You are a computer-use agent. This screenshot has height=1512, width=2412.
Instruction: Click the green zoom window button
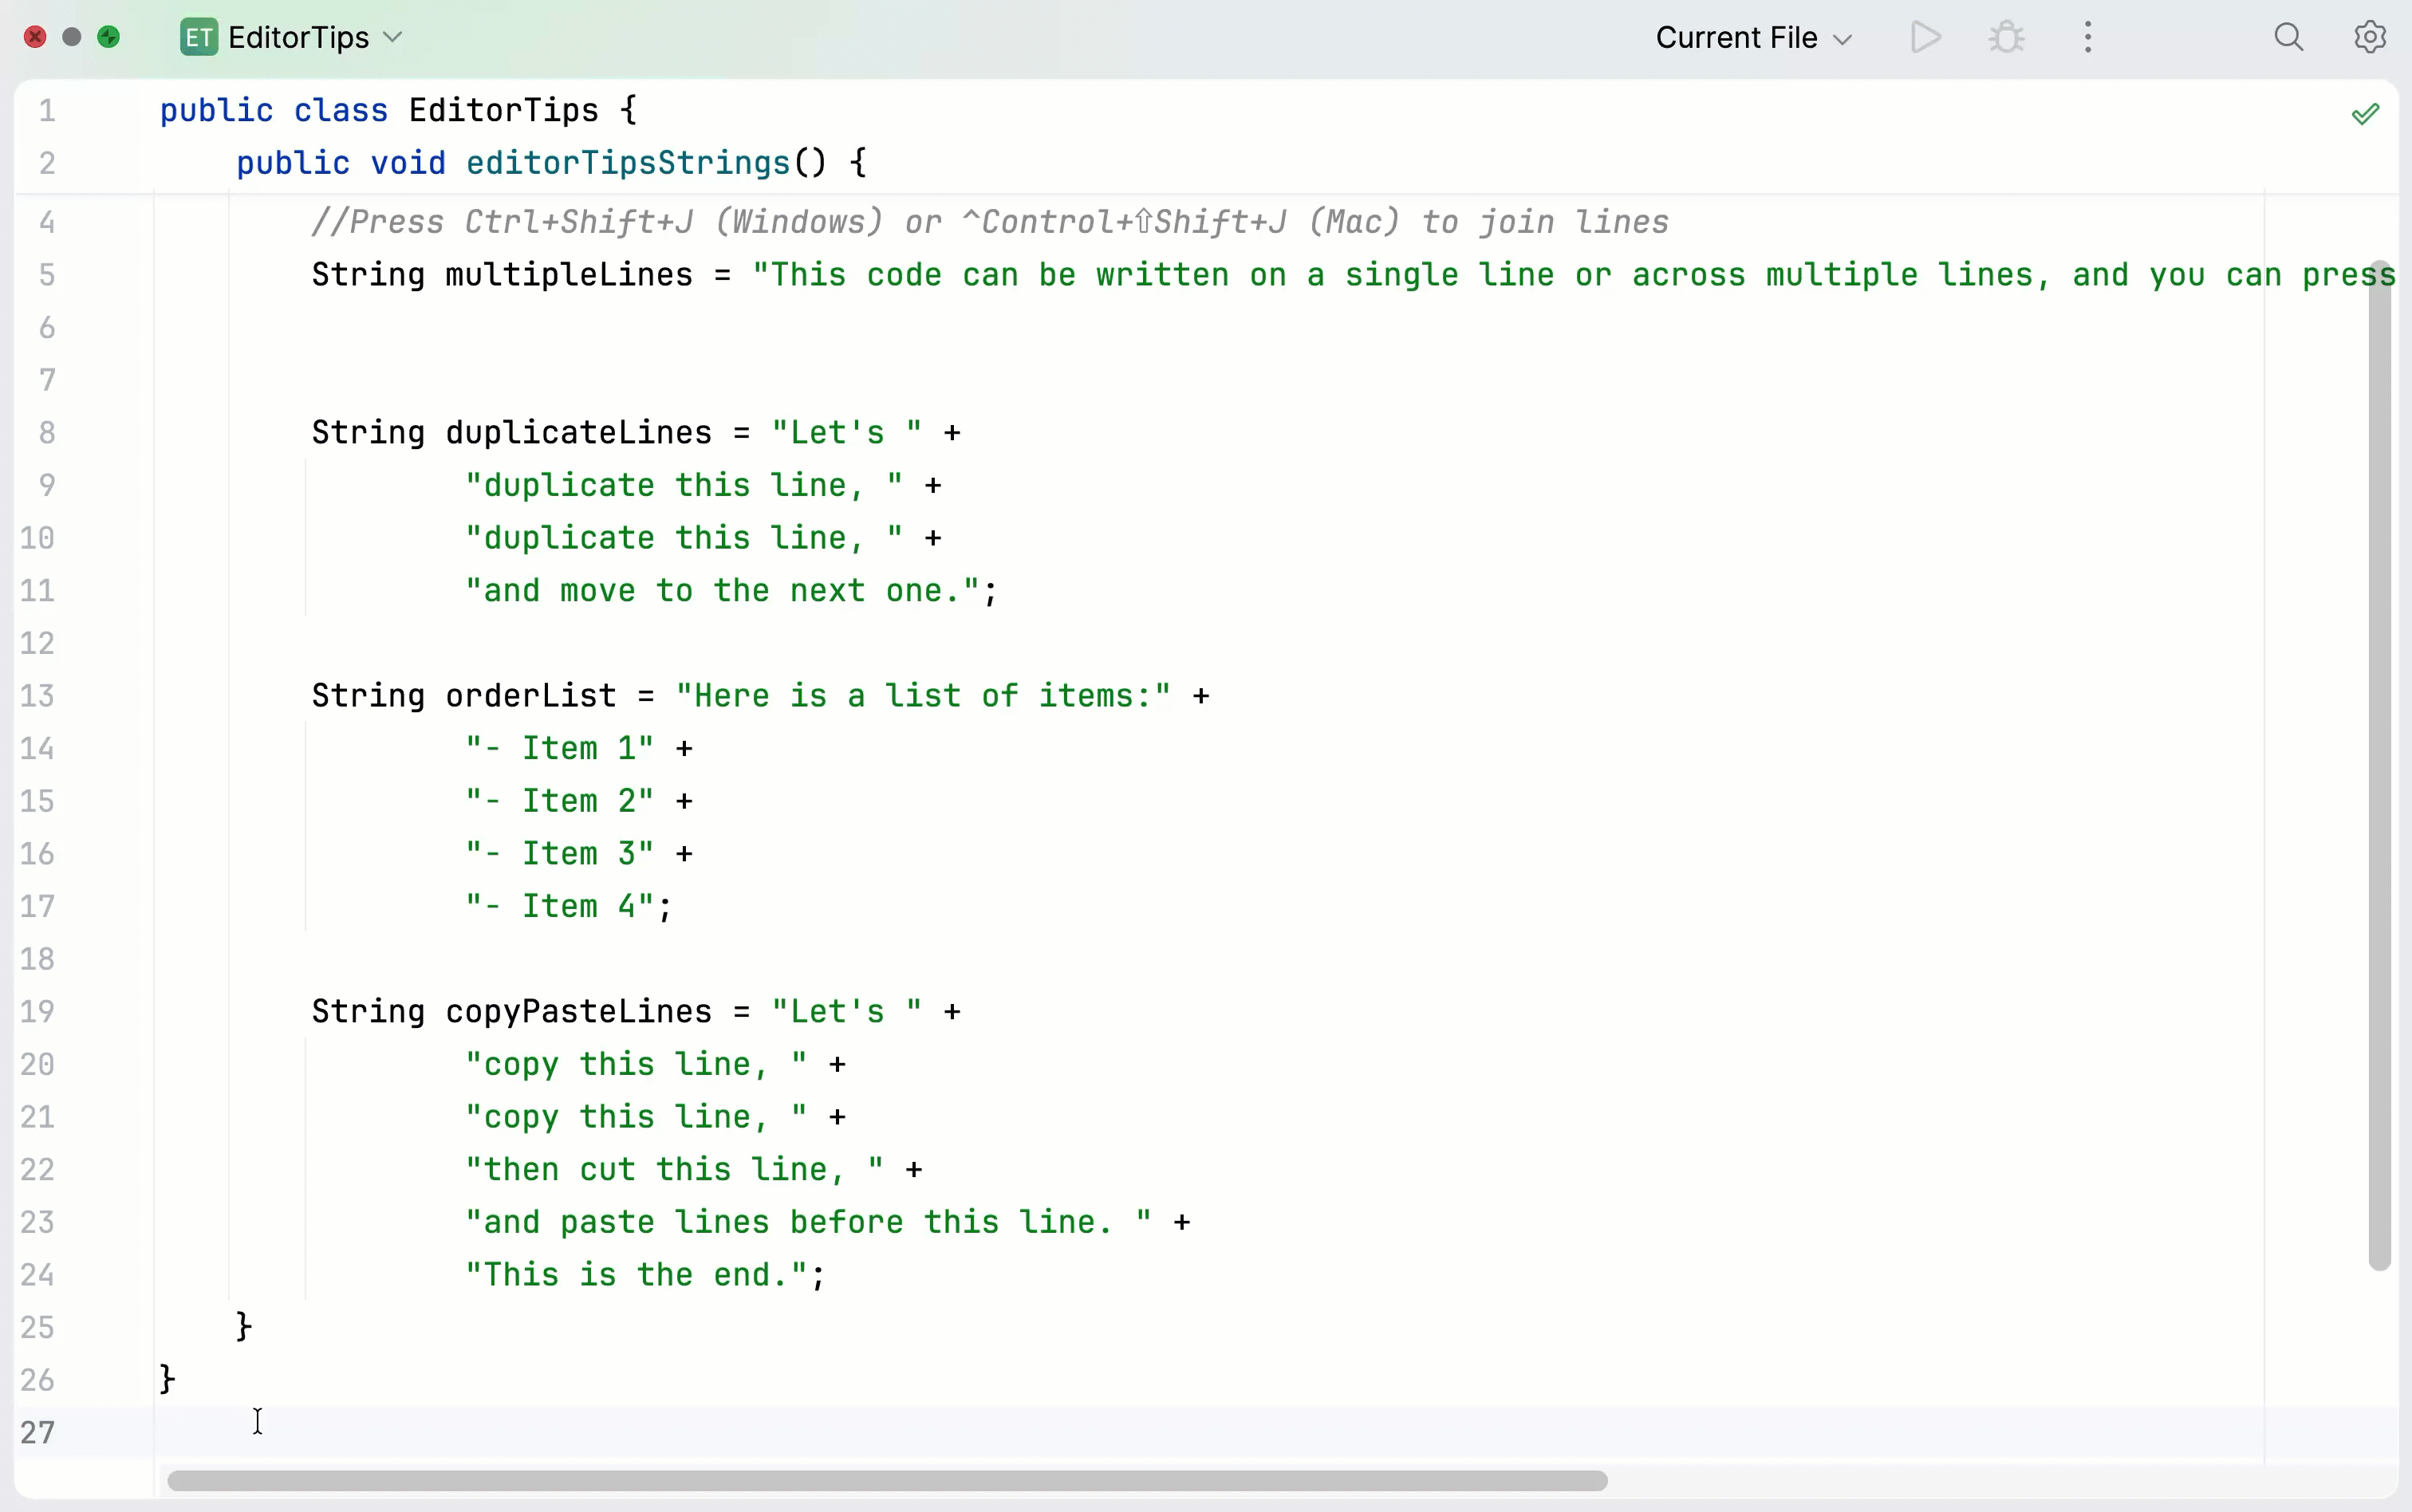pyautogui.click(x=109, y=37)
